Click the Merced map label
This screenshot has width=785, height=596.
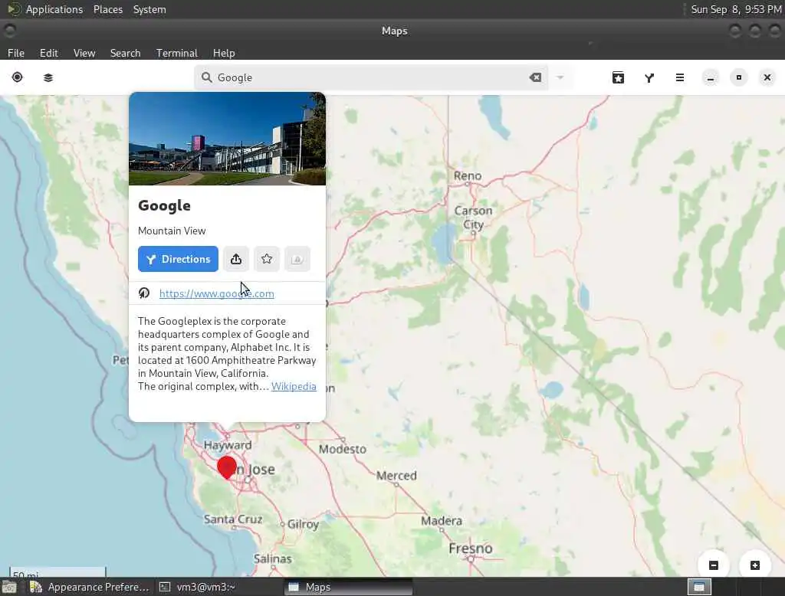point(396,476)
